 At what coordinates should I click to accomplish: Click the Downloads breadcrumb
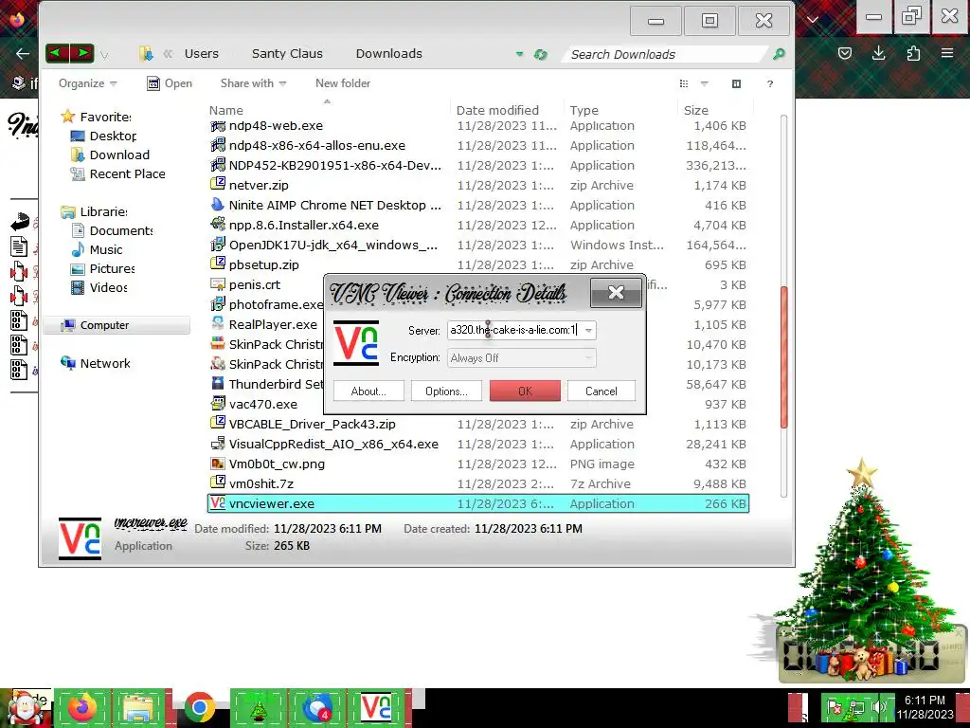coord(389,54)
